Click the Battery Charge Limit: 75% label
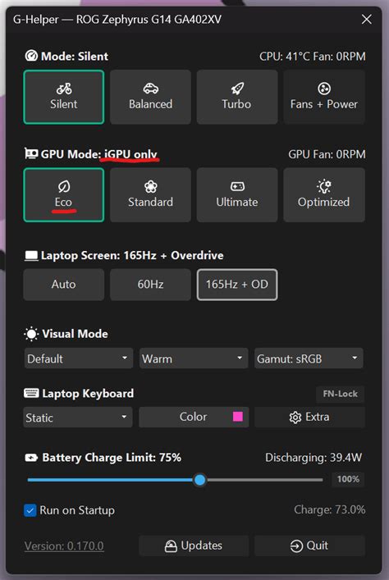 pos(112,458)
